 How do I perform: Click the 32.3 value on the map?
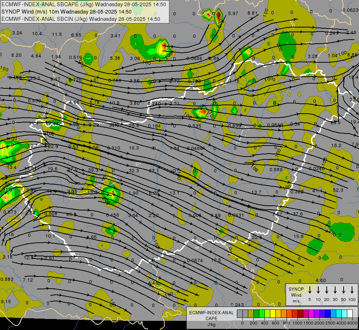click(134, 170)
